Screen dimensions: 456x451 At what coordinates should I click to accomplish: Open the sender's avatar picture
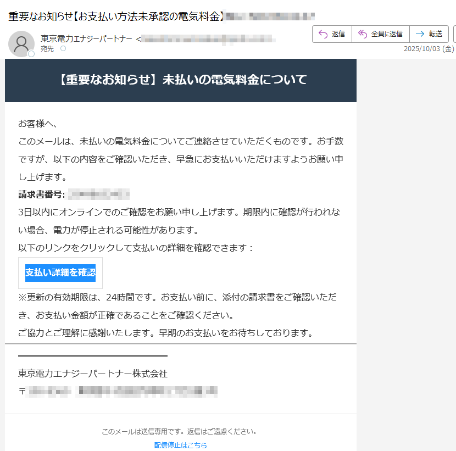(22, 43)
